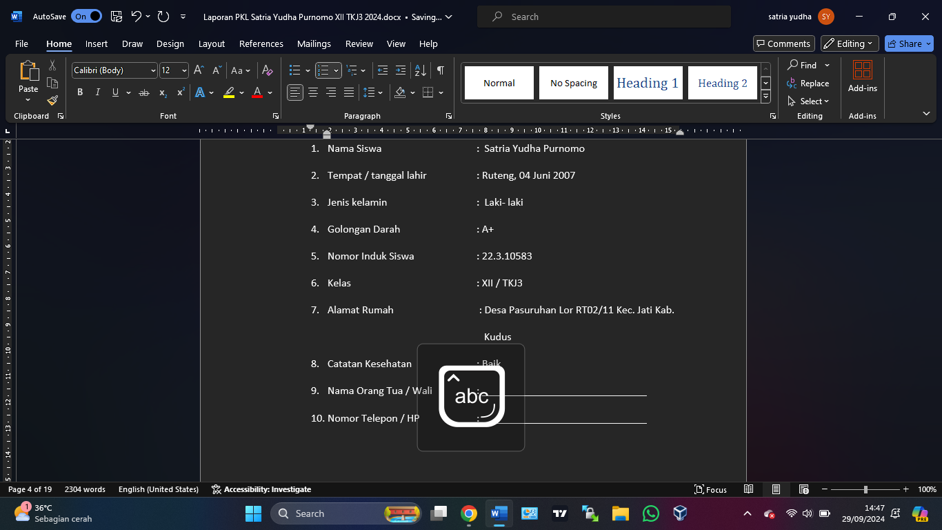Click the Cut scissors icon
Image resolution: width=942 pixels, height=530 pixels.
point(52,66)
